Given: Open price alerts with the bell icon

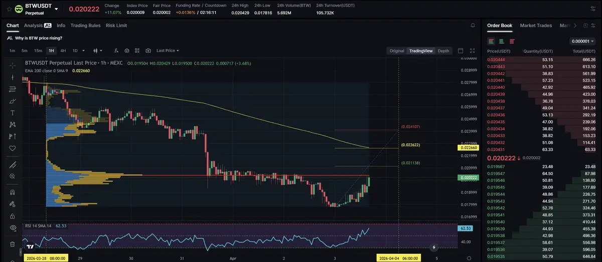Looking at the screenshot, I should pos(473,25).
